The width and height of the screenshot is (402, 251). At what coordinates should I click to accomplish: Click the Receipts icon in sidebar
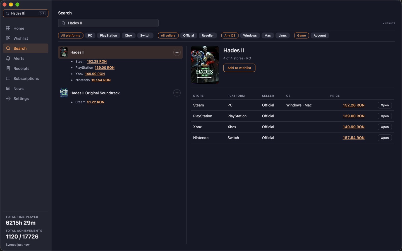[x=8, y=69]
